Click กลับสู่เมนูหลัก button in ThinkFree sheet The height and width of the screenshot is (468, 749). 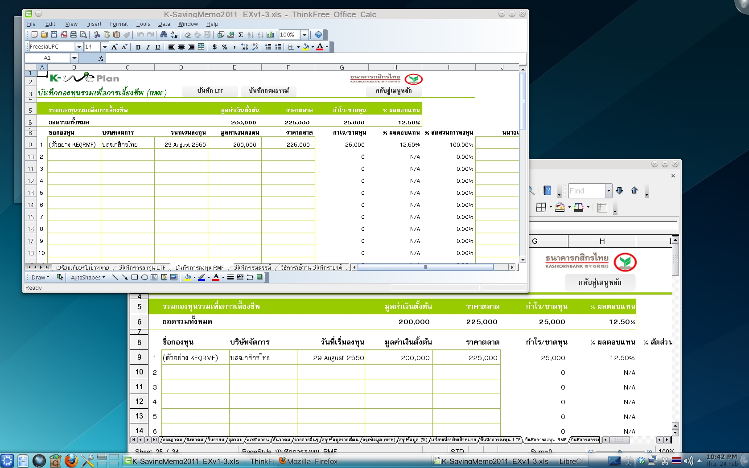(x=394, y=91)
